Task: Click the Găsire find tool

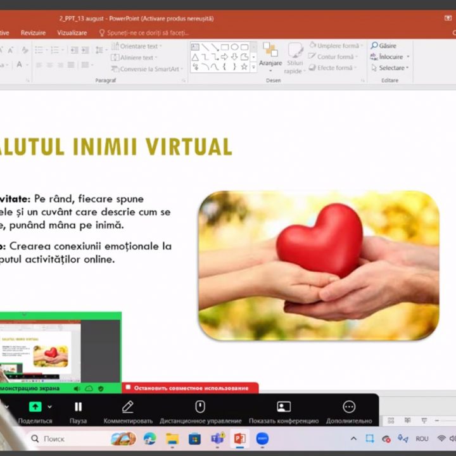Action: pos(384,46)
